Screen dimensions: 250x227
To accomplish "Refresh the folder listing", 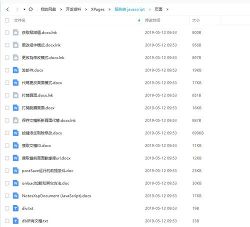I will 30,9.
